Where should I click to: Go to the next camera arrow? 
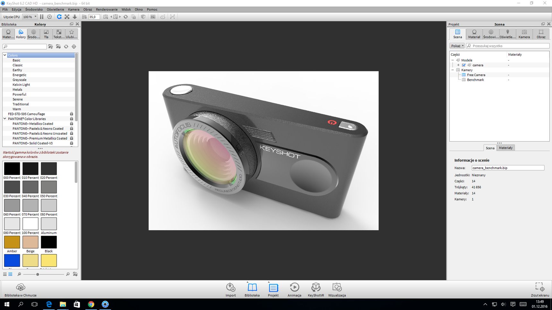pyautogui.click(x=120, y=17)
